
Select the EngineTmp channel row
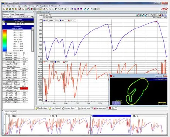tap(15, 82)
